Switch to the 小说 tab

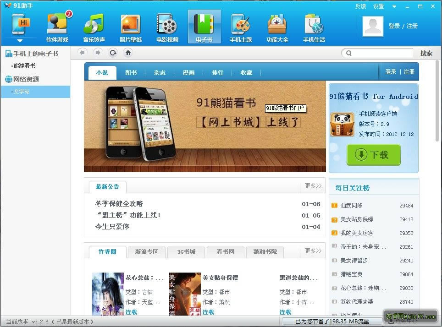click(x=102, y=73)
